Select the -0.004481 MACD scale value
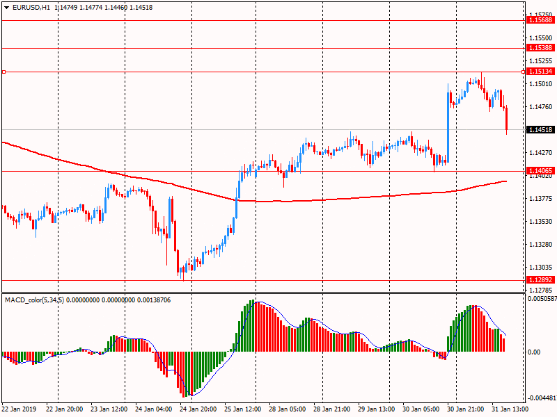This screenshot has width=557, height=417. [x=542, y=398]
